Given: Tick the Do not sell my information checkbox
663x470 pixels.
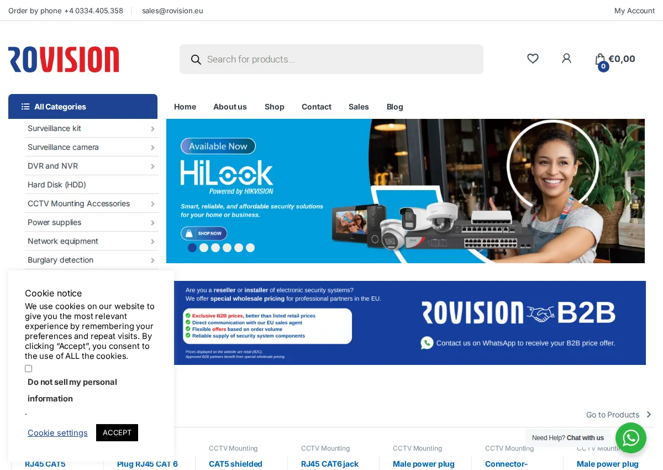Looking at the screenshot, I should (28, 368).
